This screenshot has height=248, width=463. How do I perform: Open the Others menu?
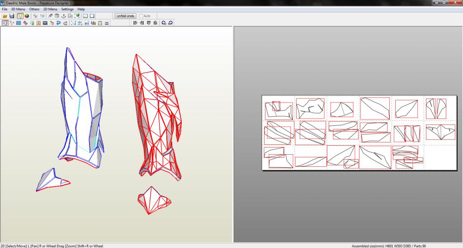point(34,9)
